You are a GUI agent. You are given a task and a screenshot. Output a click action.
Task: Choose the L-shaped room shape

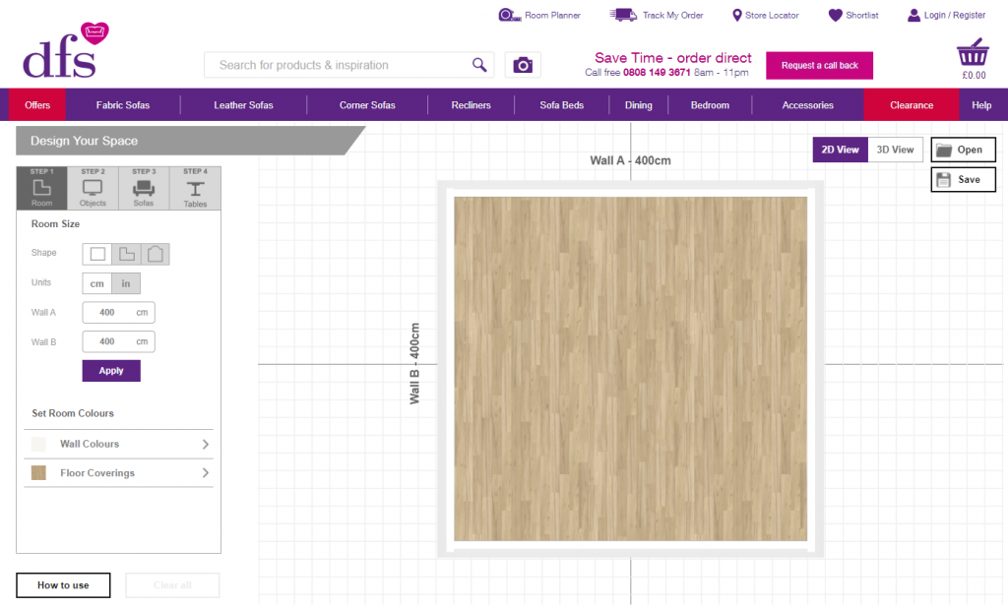126,253
